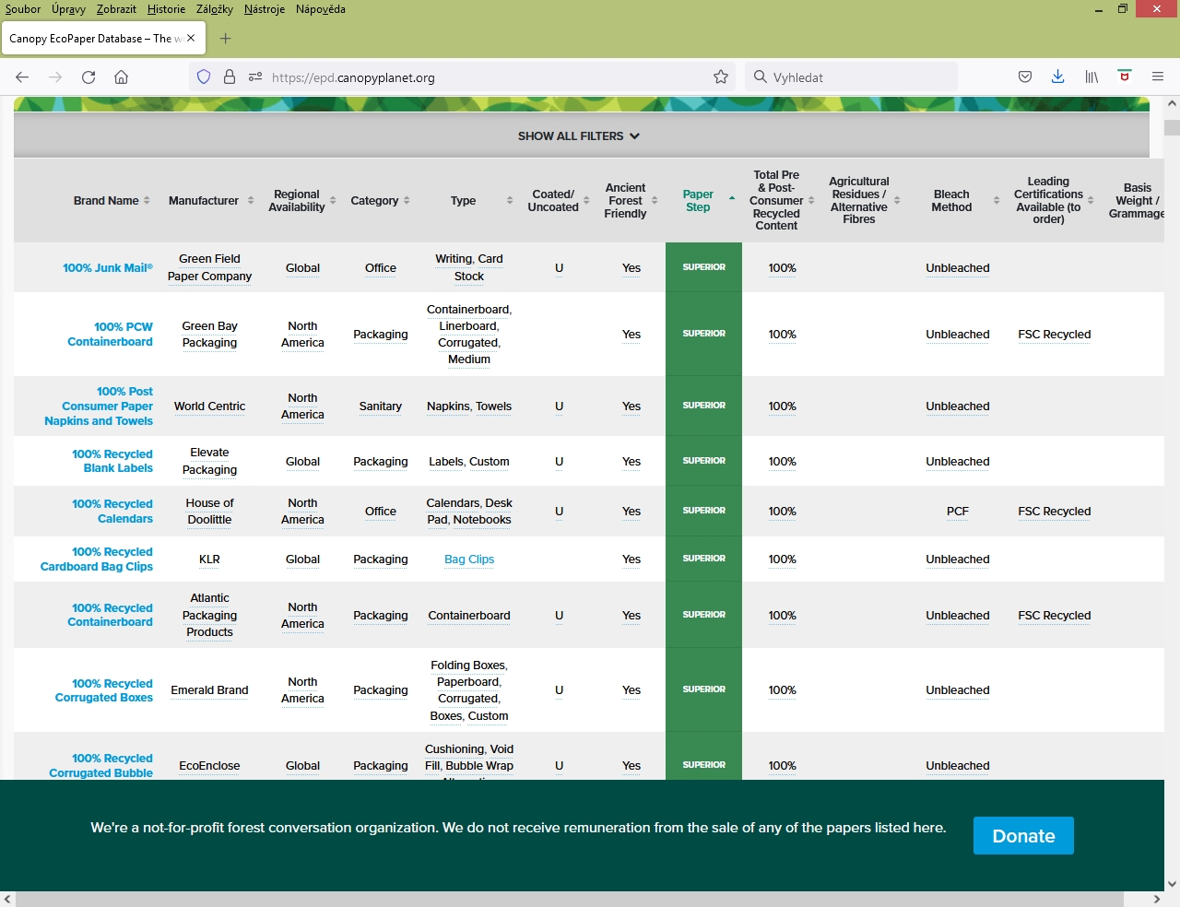Open 100% Recycled Corrugated Boxes link

(104, 690)
